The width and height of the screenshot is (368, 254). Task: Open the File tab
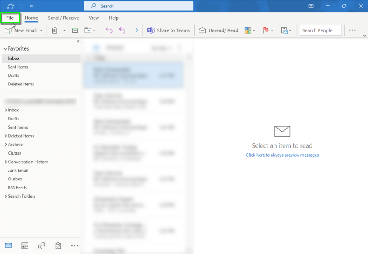10,18
